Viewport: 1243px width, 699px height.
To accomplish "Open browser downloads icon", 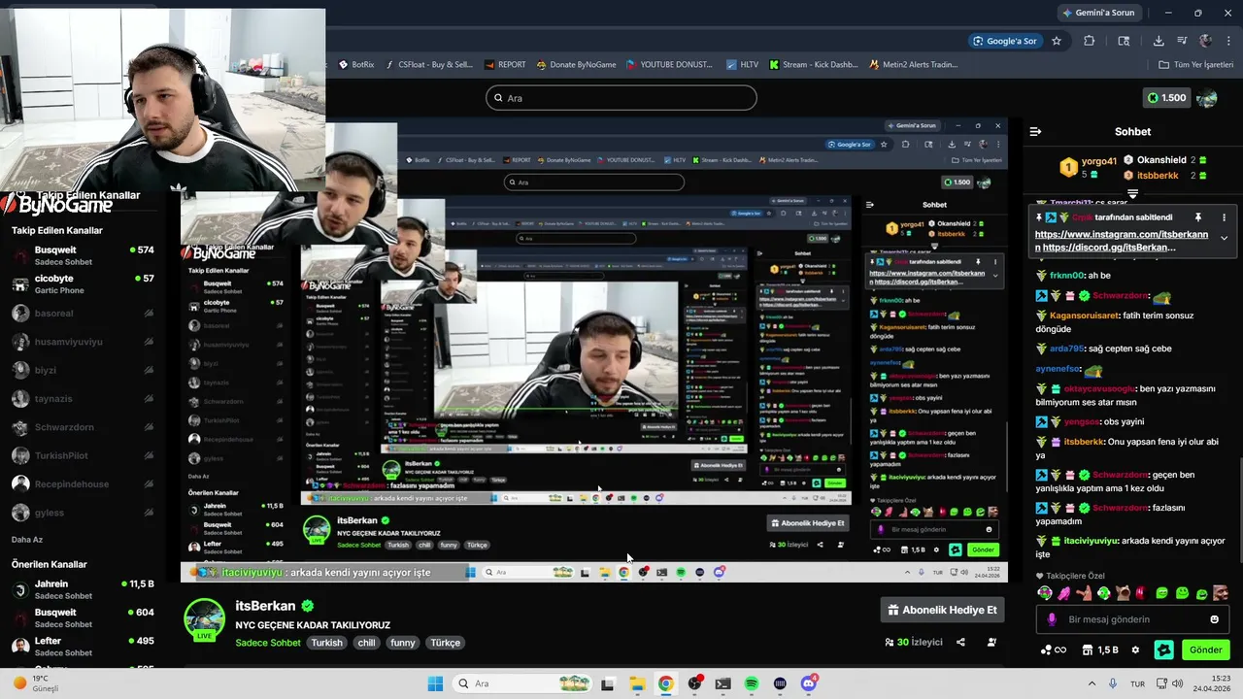I will coord(1159,41).
